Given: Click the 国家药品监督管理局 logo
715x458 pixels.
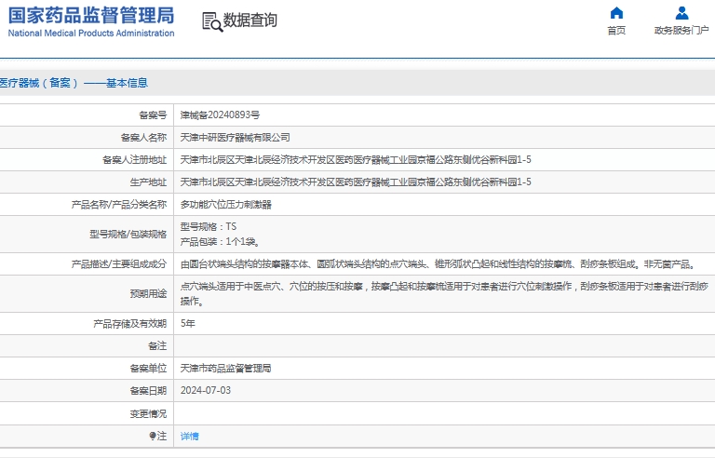Looking at the screenshot, I should (91, 16).
